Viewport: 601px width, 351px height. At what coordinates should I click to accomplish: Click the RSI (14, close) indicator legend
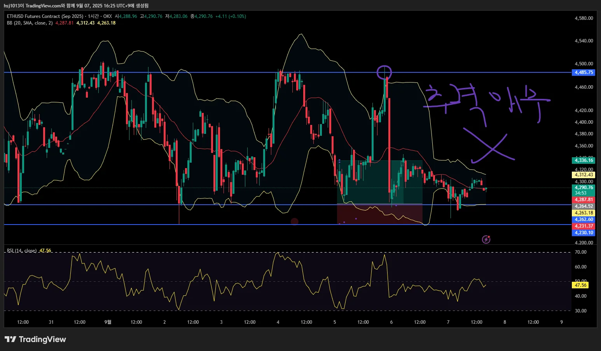[x=22, y=251]
